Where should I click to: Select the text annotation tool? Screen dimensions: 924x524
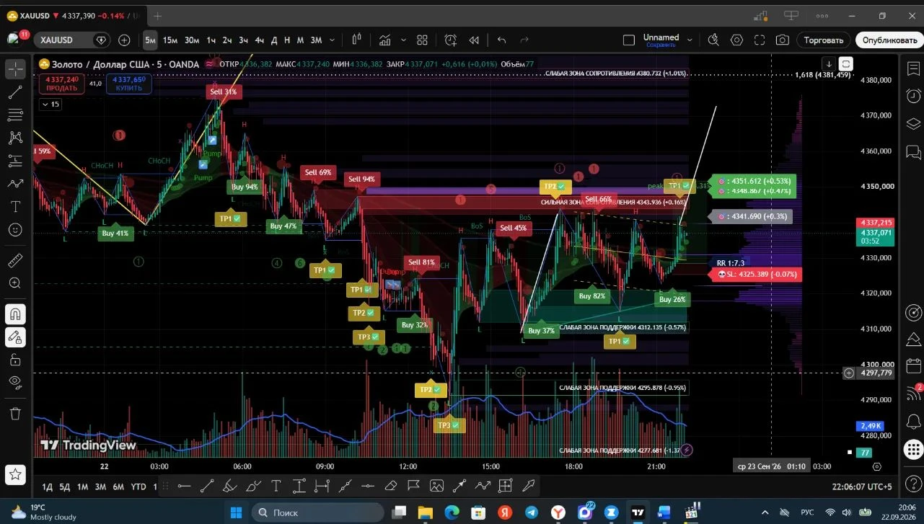coord(15,206)
